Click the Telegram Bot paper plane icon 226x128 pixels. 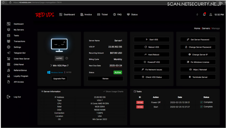click(8, 53)
